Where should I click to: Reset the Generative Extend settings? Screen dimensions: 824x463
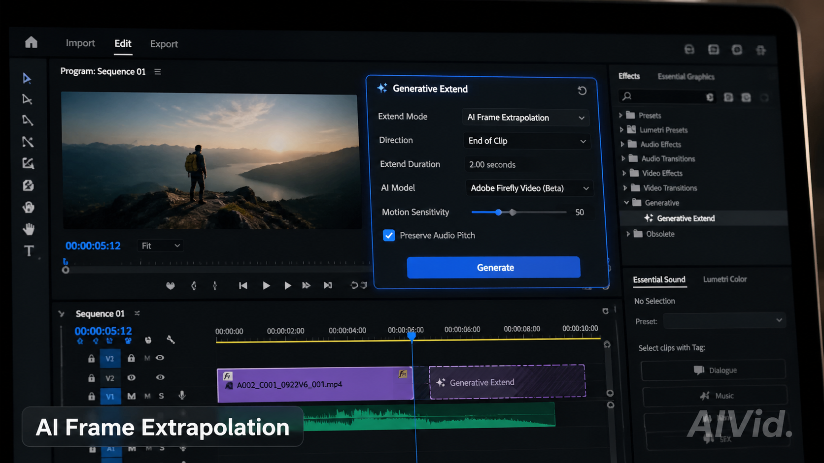582,91
